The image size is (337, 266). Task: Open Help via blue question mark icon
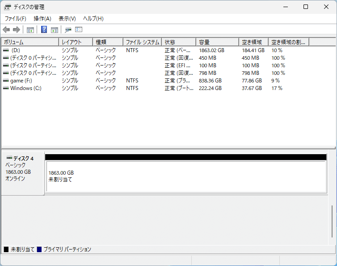point(44,29)
